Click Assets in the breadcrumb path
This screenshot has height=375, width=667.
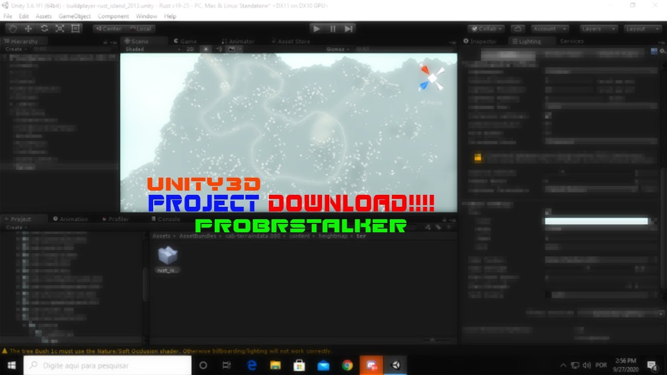[161, 236]
